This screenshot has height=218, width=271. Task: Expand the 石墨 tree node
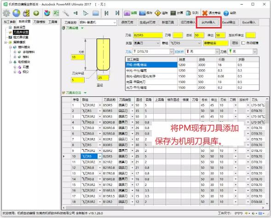[15, 67]
